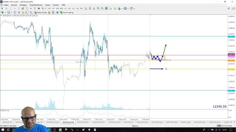The image size is (236, 132).
Task: Click the taskbar calculator icon
Action: tap(95, 129)
